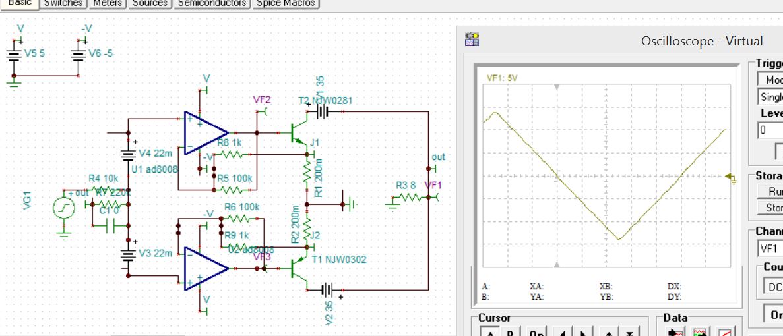Click the first Data export icon
Image resolution: width=783 pixels, height=336 pixels.
pyautogui.click(x=676, y=331)
